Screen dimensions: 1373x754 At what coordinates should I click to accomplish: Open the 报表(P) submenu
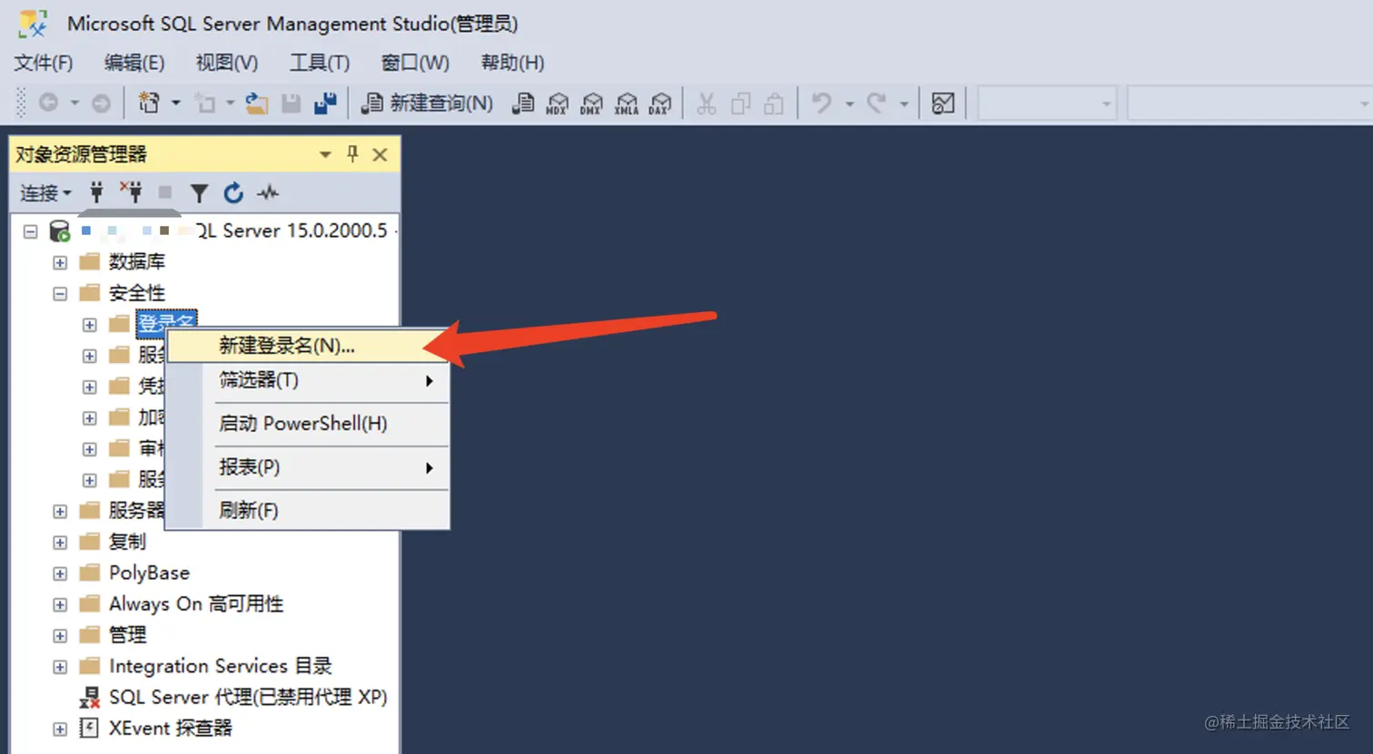(x=309, y=467)
